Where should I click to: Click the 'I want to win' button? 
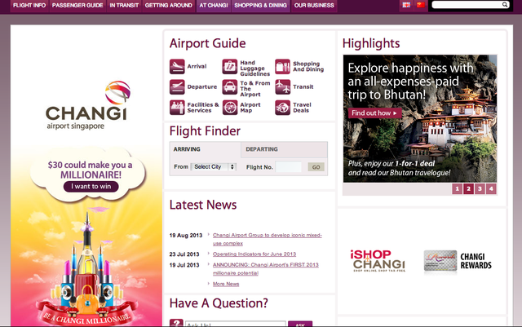point(91,187)
